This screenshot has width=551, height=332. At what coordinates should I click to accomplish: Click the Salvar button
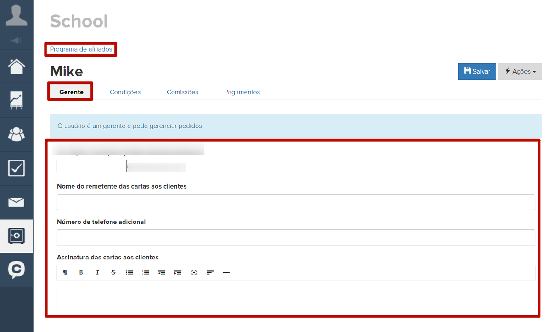click(477, 71)
